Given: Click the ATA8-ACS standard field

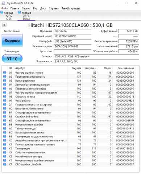Looking at the screenshot, I should click(x=96, y=57).
